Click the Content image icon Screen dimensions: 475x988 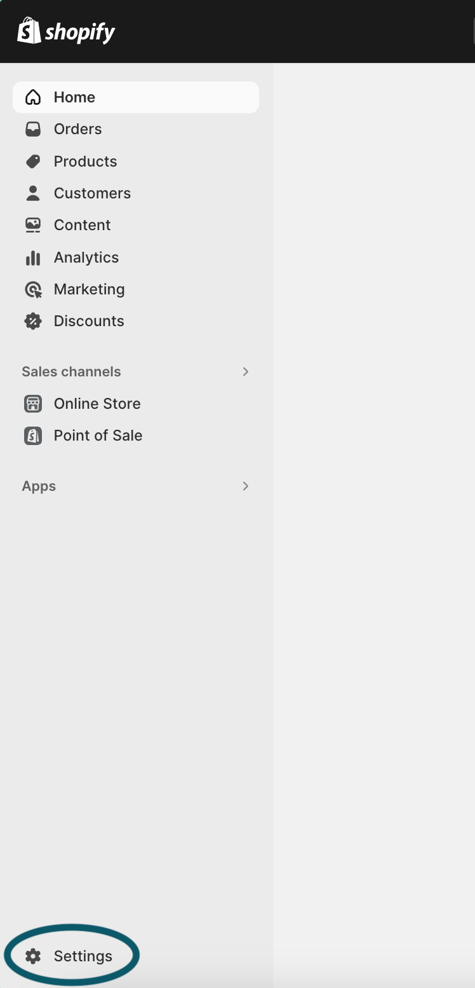click(x=33, y=225)
